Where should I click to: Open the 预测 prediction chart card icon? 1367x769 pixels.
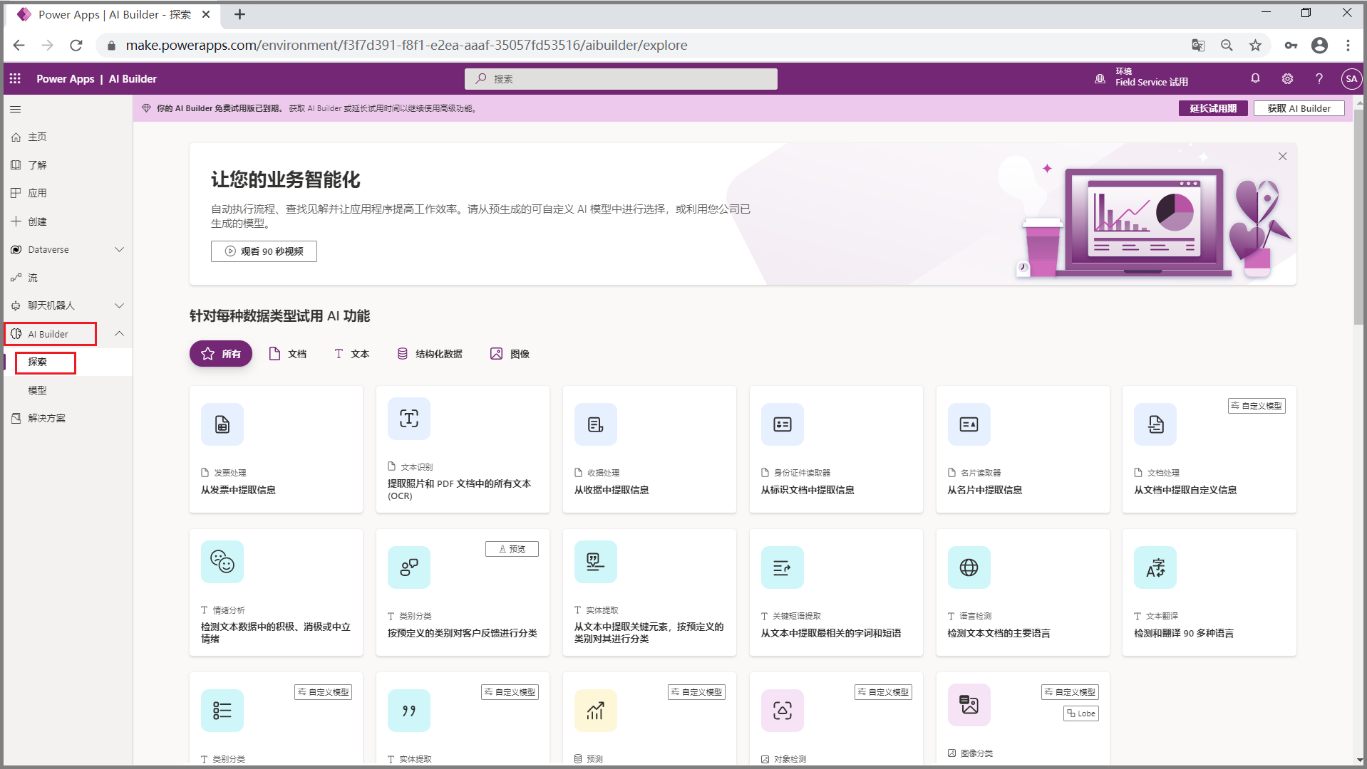pos(596,711)
